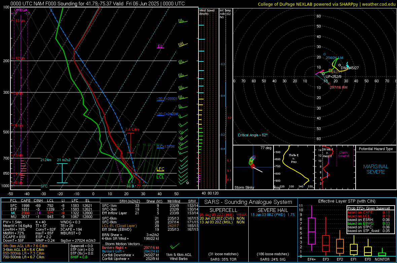This screenshot has width=397, height=263.
Task: Click the Inf. Temp. Adv. panel header
Action: coord(225,14)
